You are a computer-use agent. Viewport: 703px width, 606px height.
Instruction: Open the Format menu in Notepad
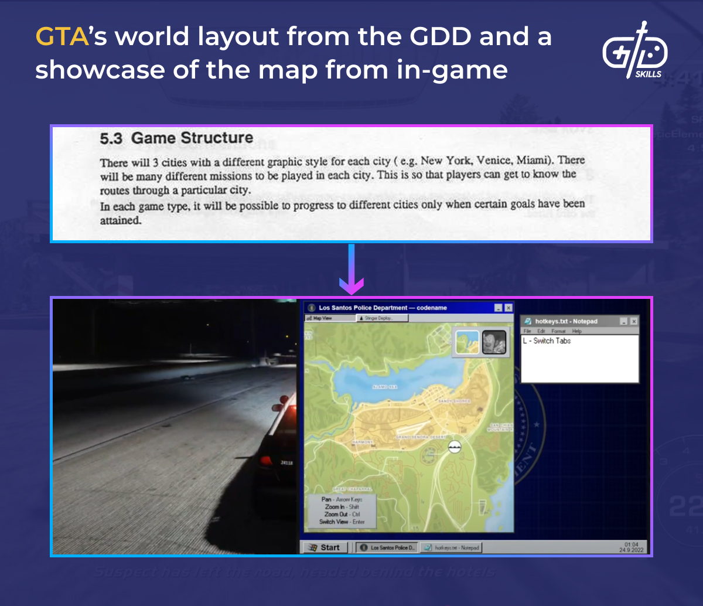point(558,331)
